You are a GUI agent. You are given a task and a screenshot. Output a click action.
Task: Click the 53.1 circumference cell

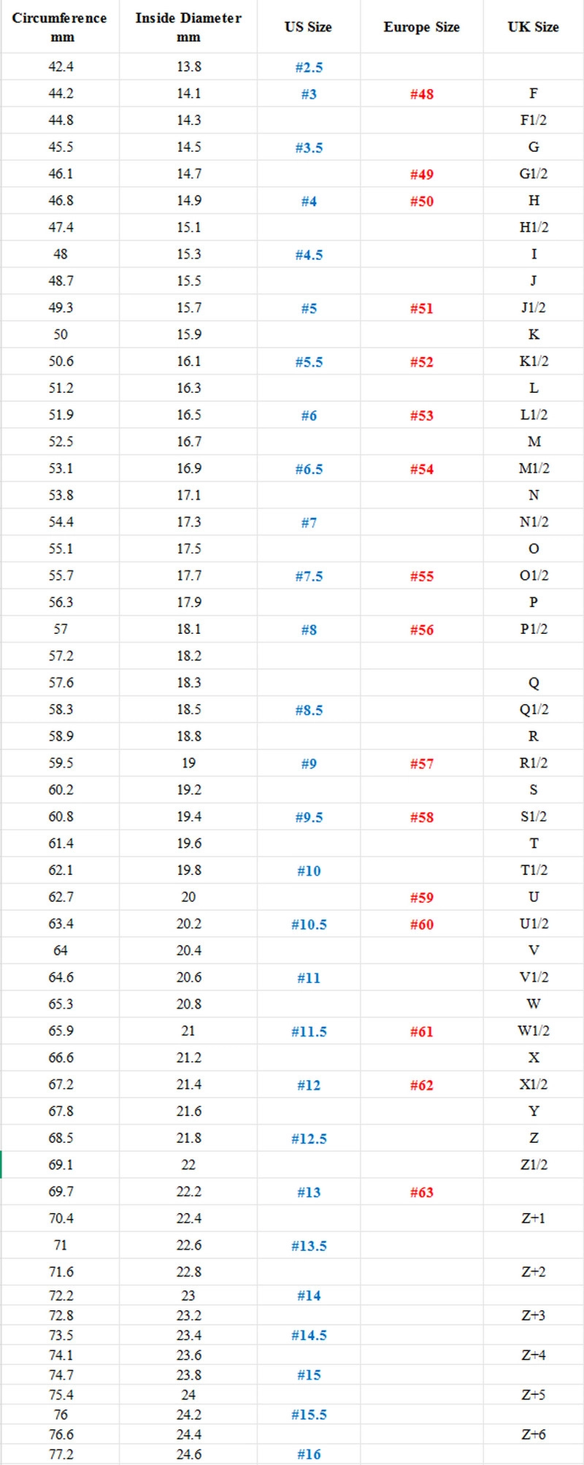[x=61, y=469]
